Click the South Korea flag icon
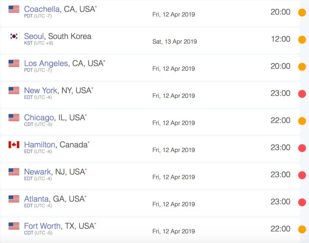This screenshot has height=243, width=309. (x=14, y=36)
